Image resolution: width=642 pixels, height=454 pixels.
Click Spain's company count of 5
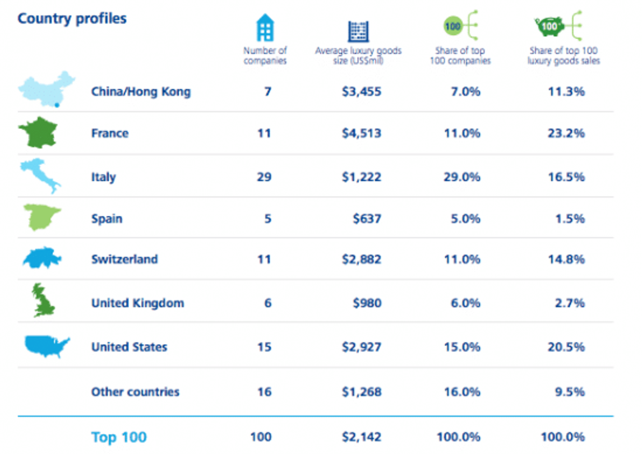268,219
